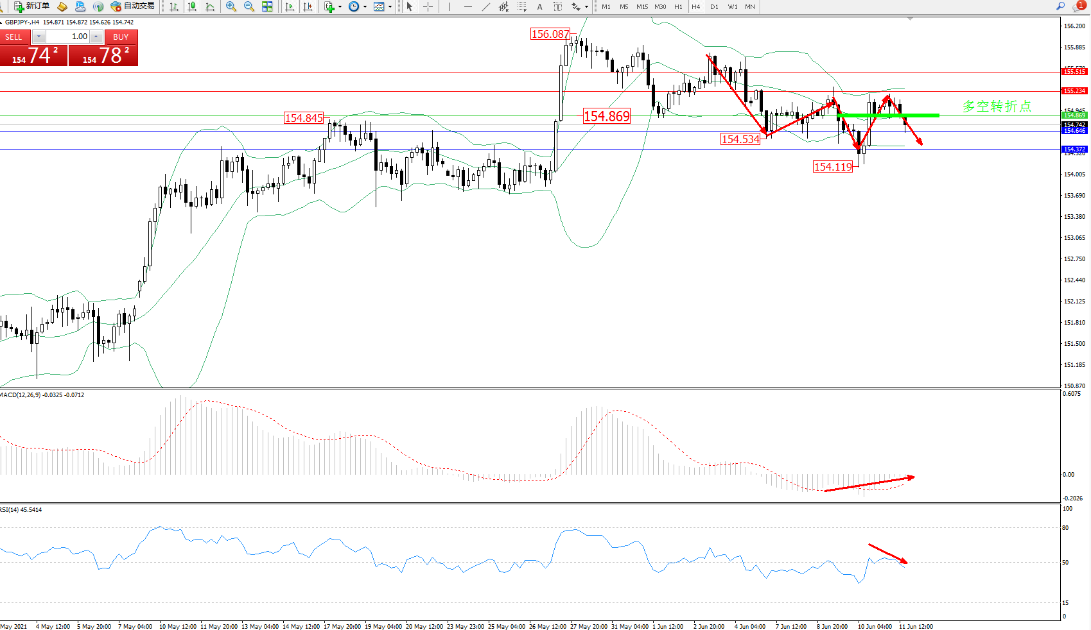Switch to the D1 timeframe

point(714,6)
